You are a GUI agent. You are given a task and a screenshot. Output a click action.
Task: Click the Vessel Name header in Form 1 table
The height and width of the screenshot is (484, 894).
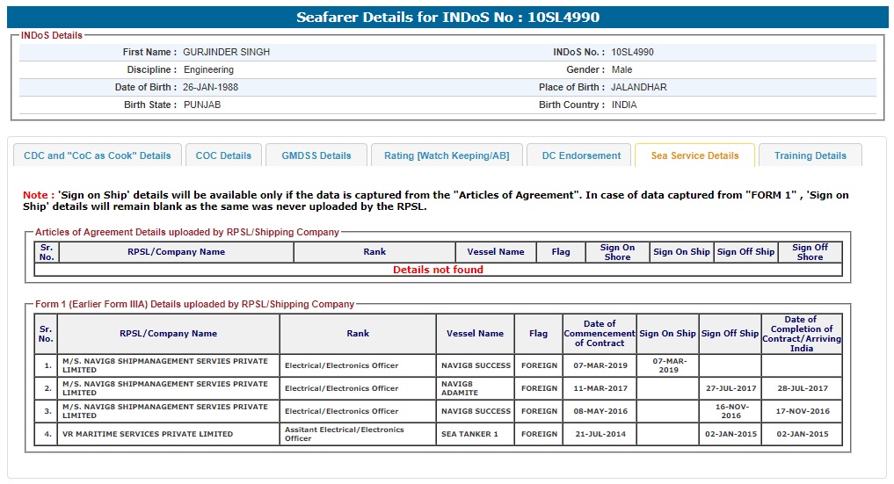tap(475, 334)
